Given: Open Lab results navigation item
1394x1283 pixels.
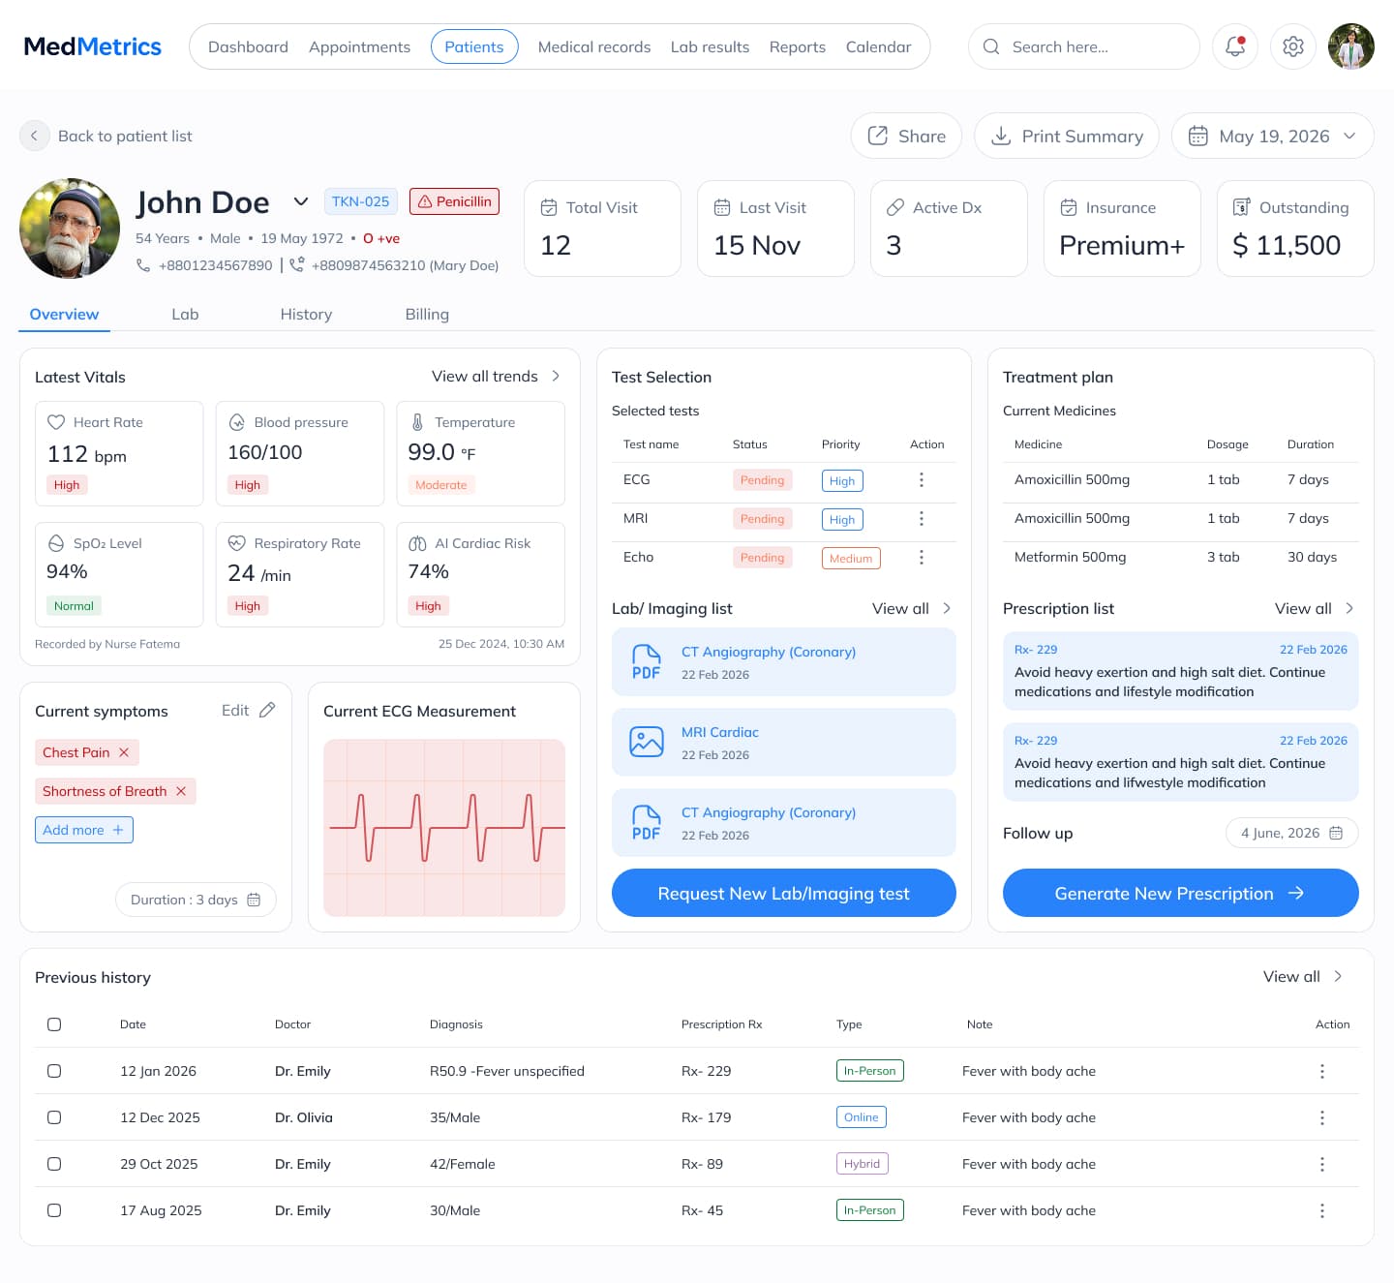Looking at the screenshot, I should (710, 46).
